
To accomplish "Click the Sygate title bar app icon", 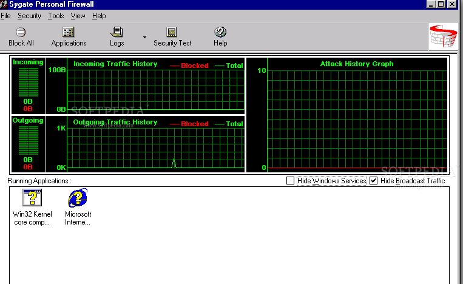I will pos(4,4).
